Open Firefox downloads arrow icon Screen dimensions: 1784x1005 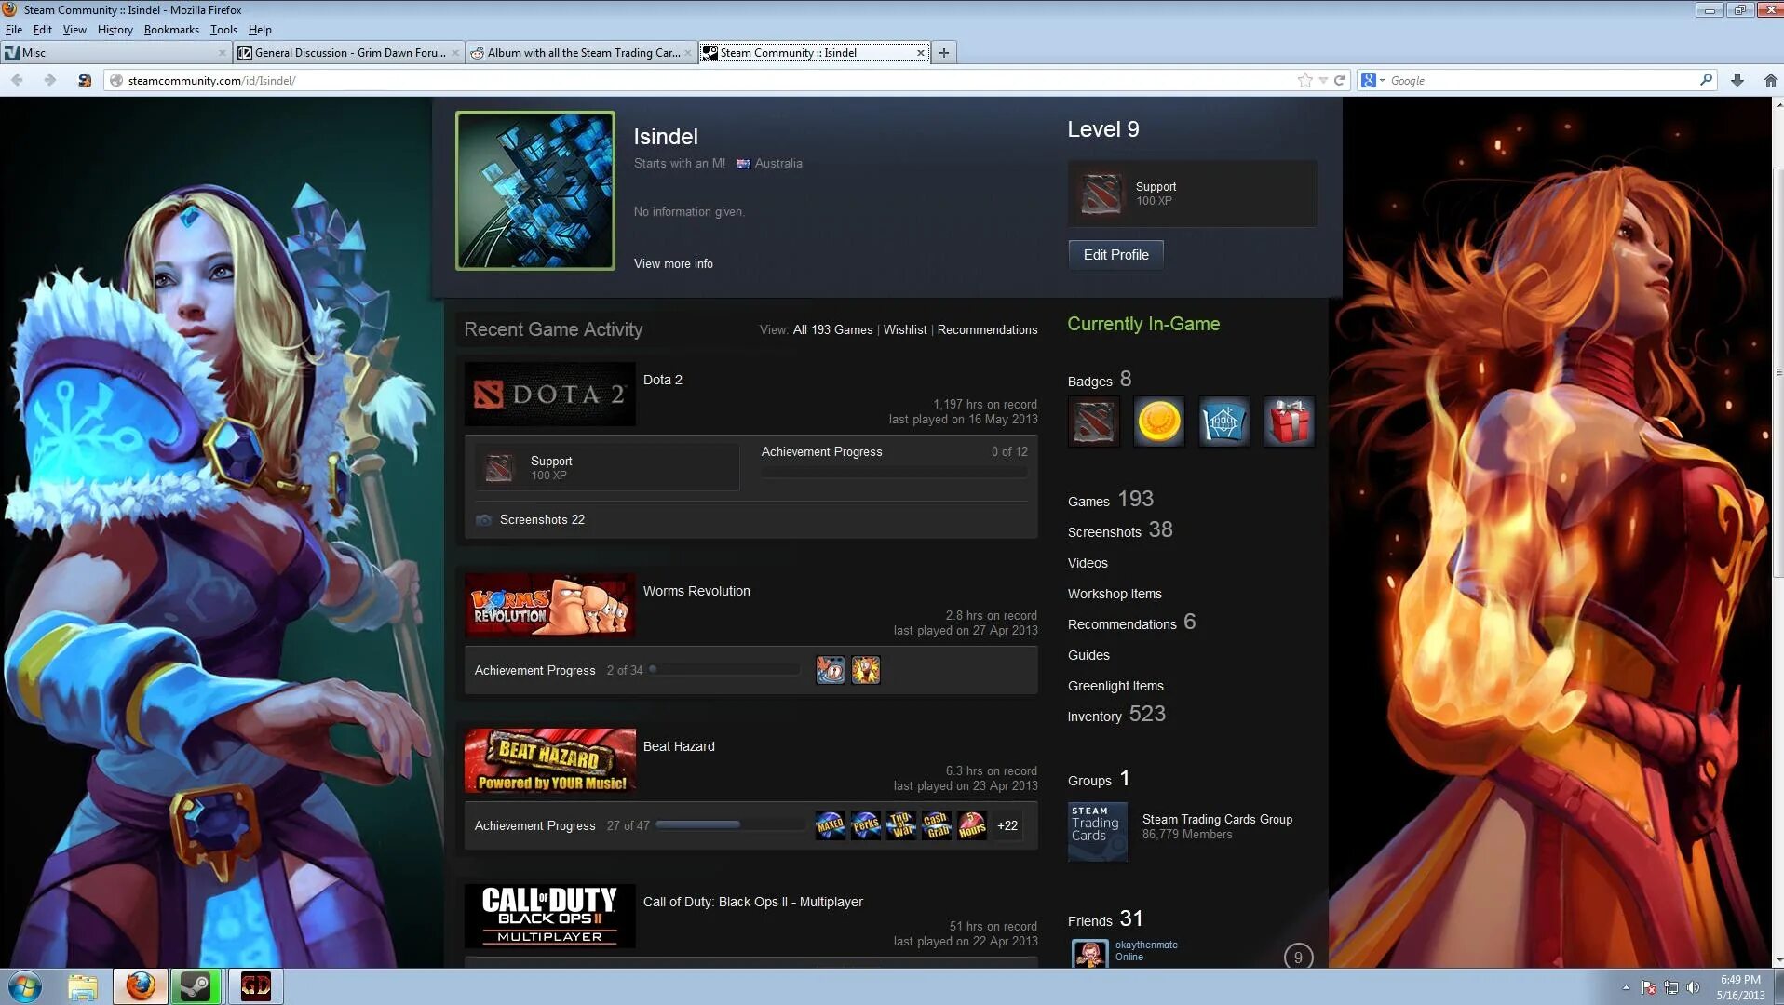tap(1737, 80)
